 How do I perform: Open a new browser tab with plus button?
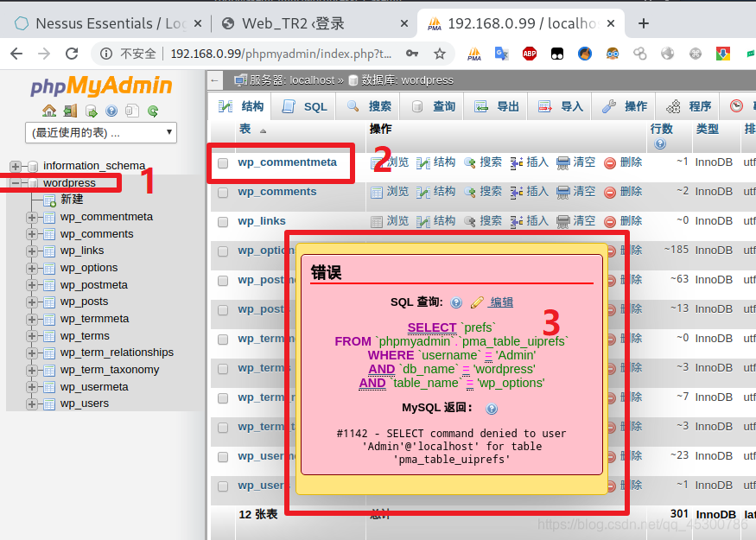click(x=643, y=23)
